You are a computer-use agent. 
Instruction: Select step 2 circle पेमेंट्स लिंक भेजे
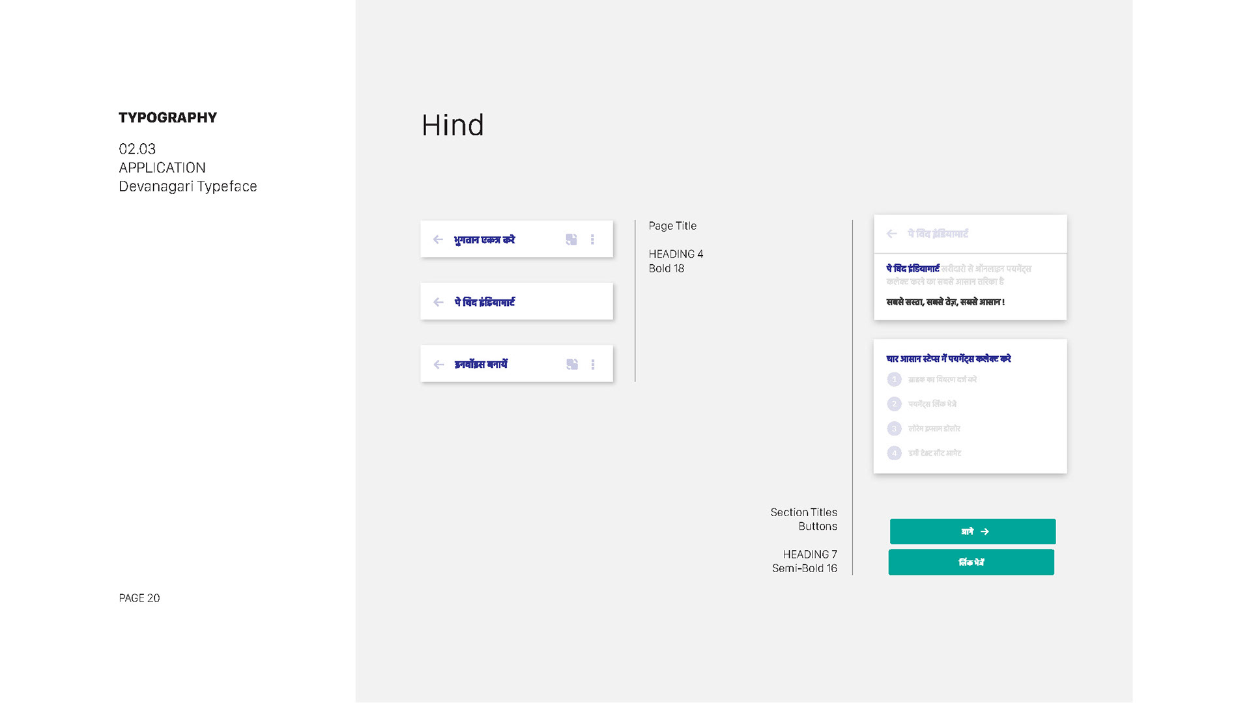[894, 404]
